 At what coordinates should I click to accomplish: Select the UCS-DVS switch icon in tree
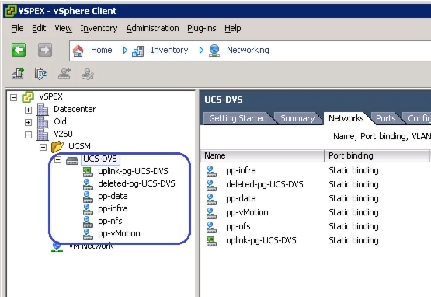72,160
